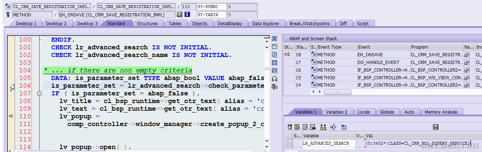Open the DetailDisplay tab
The image size is (482, 152).
[x=230, y=23]
